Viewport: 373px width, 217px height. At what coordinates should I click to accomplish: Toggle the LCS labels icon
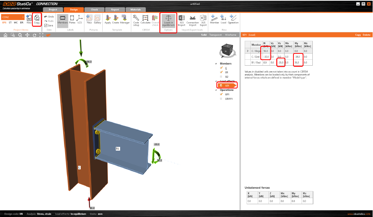[x=80, y=19]
